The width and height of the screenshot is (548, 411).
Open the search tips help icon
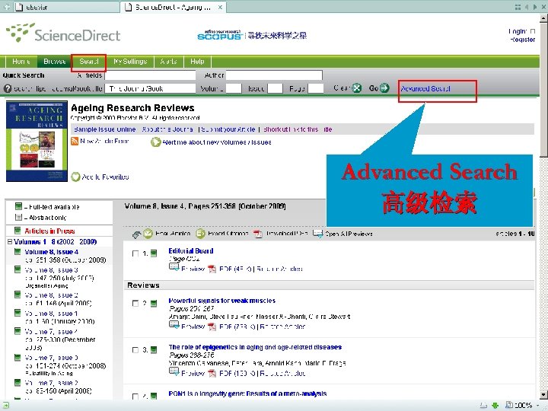click(x=8, y=89)
